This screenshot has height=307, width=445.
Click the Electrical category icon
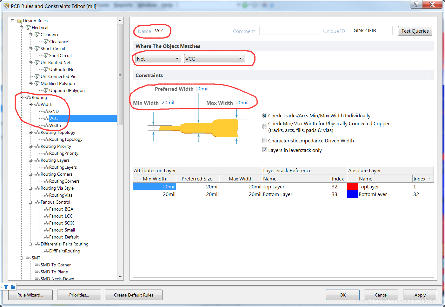(29, 28)
